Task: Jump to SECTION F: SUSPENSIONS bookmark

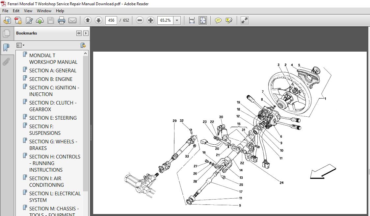Action: click(45, 130)
